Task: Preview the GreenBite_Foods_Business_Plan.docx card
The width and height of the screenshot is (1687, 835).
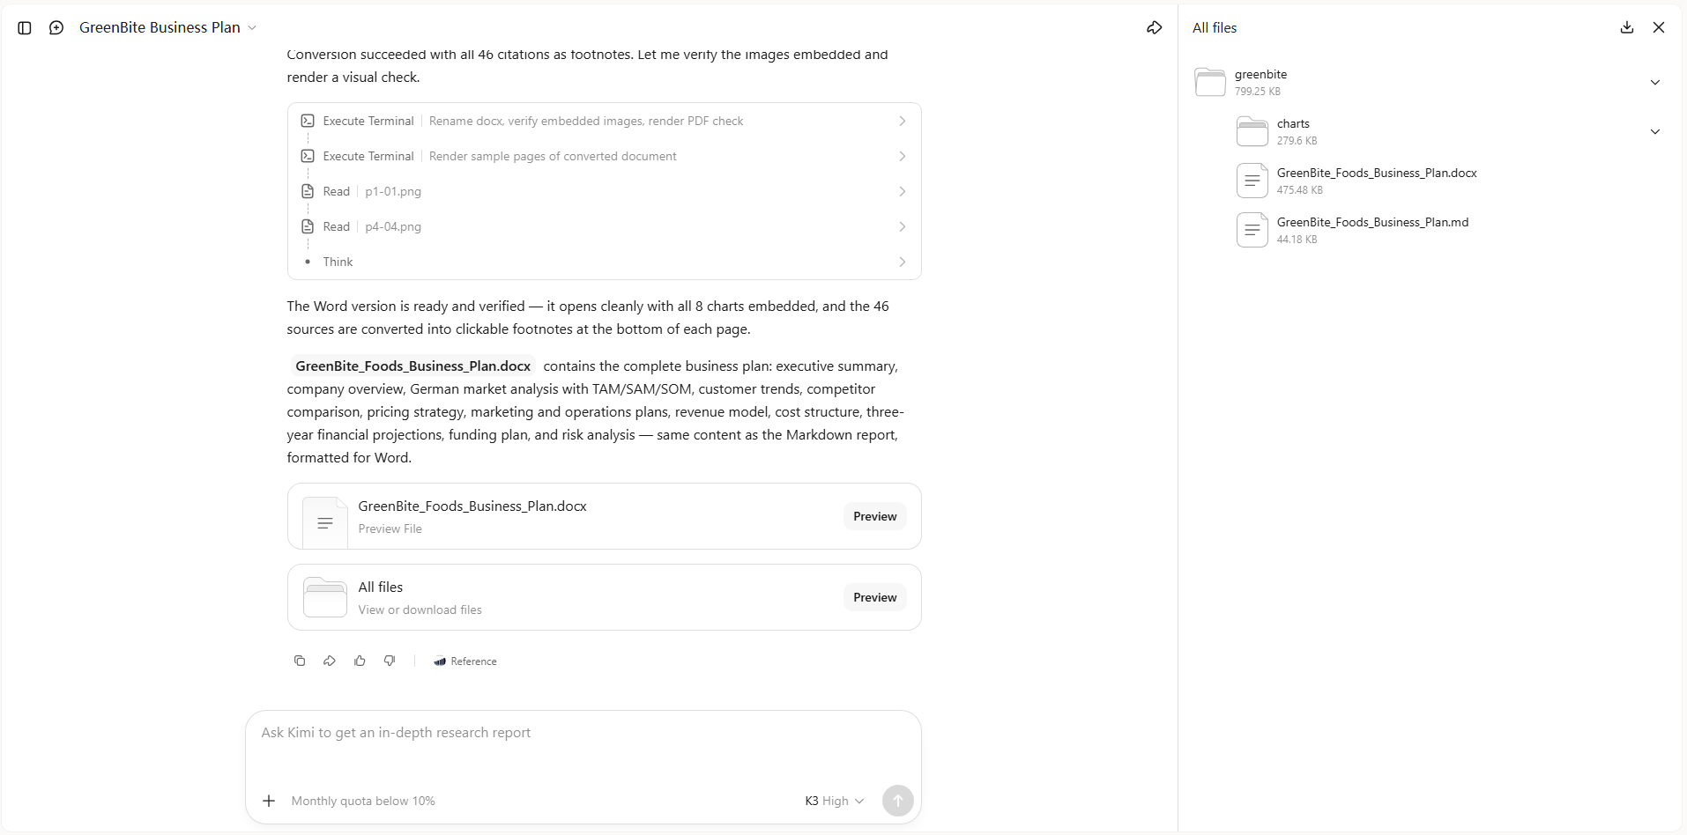Action: pyautogui.click(x=874, y=516)
